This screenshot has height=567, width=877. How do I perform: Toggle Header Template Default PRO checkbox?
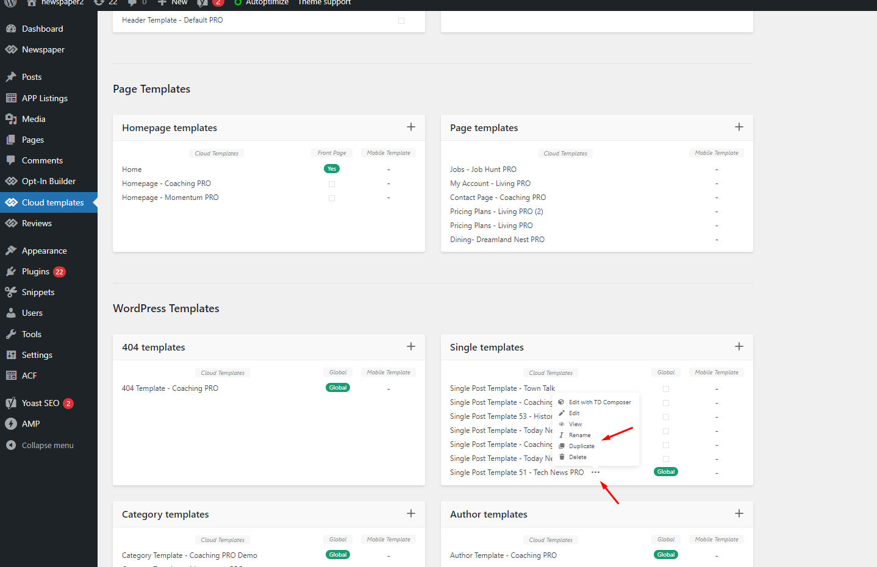click(x=401, y=21)
